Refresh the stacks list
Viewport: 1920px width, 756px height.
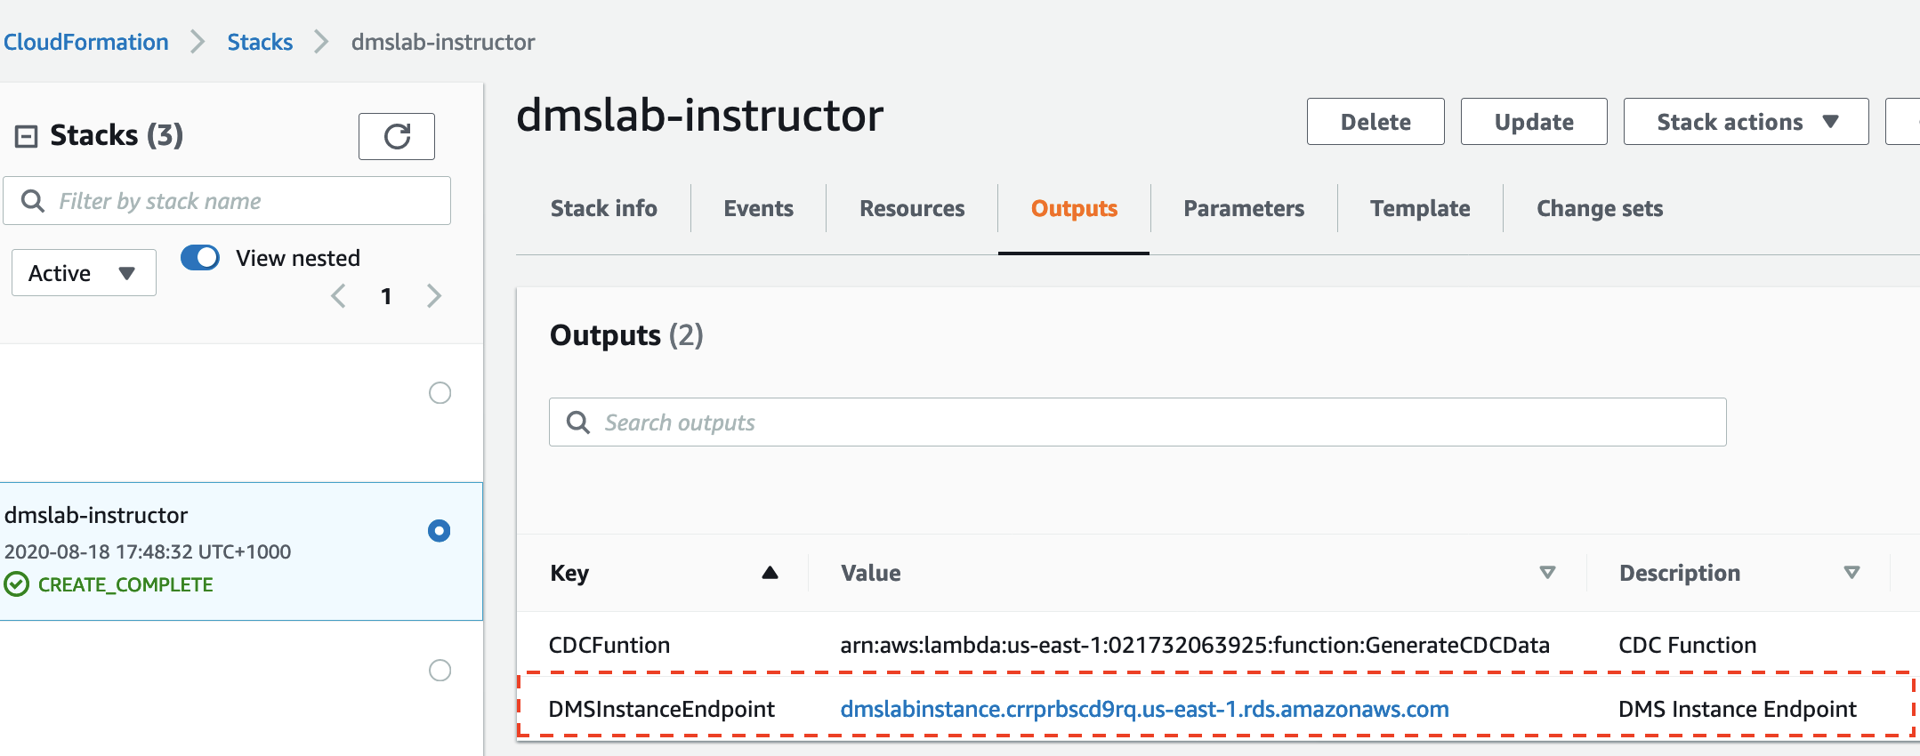pyautogui.click(x=397, y=136)
